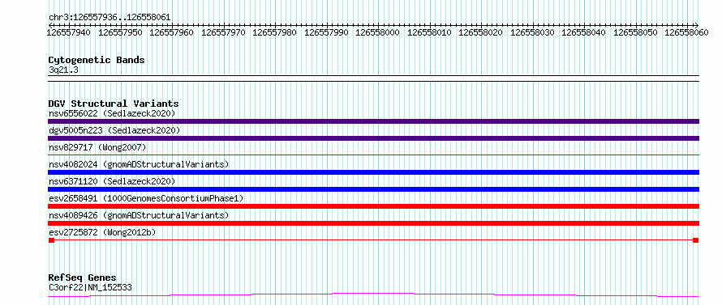Click ruler position 126558010
Viewport: 722px width, 305px height.
pos(430,32)
